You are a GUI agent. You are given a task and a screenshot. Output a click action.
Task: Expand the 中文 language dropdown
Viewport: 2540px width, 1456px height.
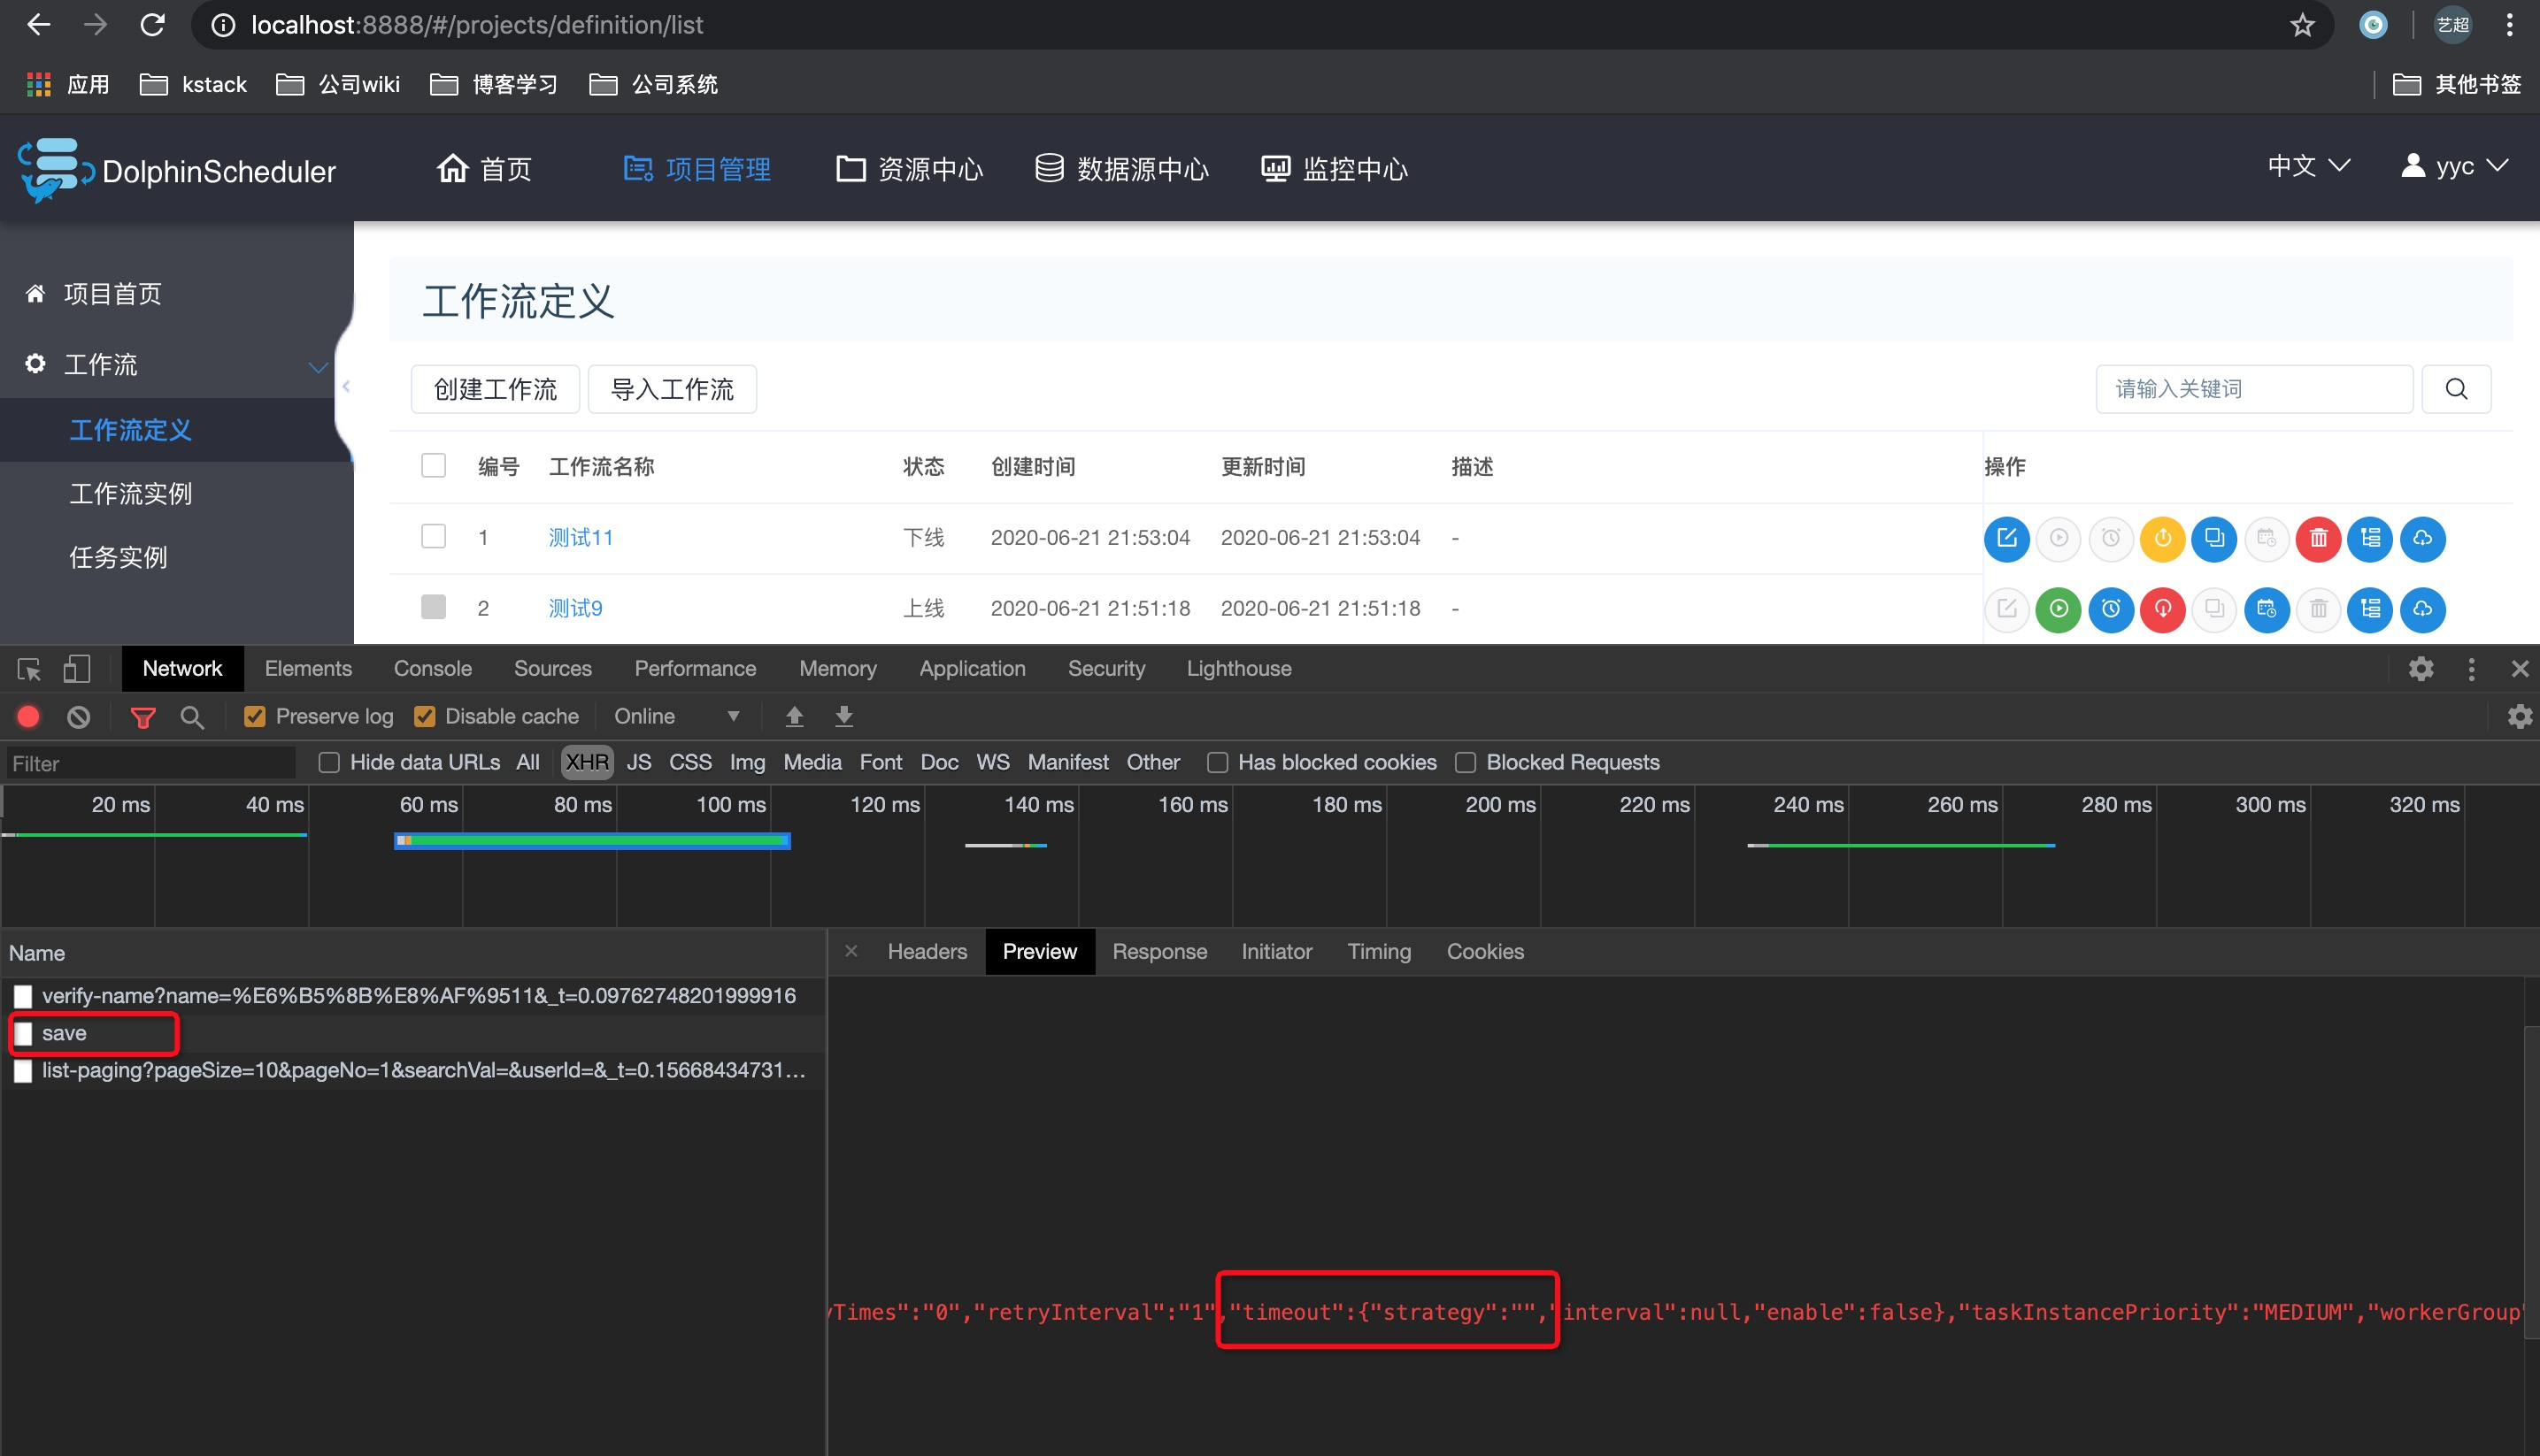(2308, 166)
